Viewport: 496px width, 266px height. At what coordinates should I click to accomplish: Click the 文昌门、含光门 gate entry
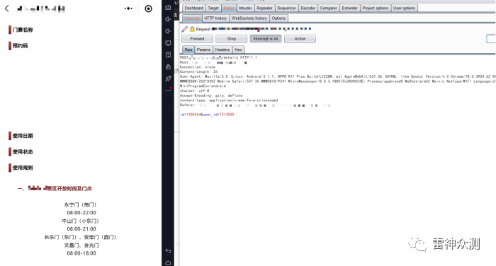81,245
